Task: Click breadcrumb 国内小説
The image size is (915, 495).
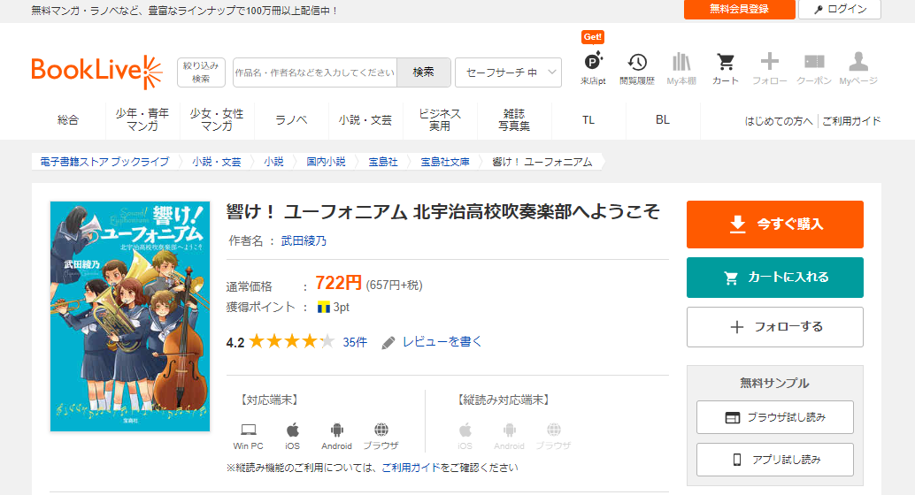Action: point(327,162)
